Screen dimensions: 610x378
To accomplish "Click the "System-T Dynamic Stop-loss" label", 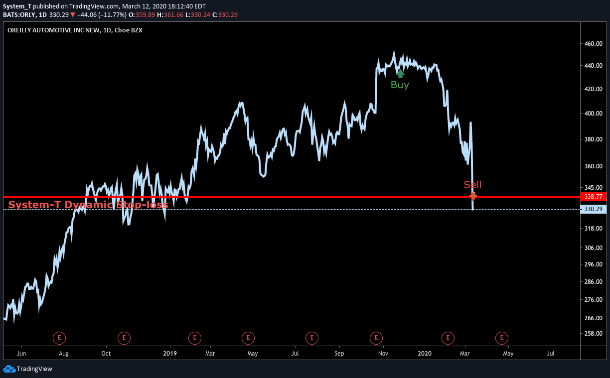I will tap(88, 205).
